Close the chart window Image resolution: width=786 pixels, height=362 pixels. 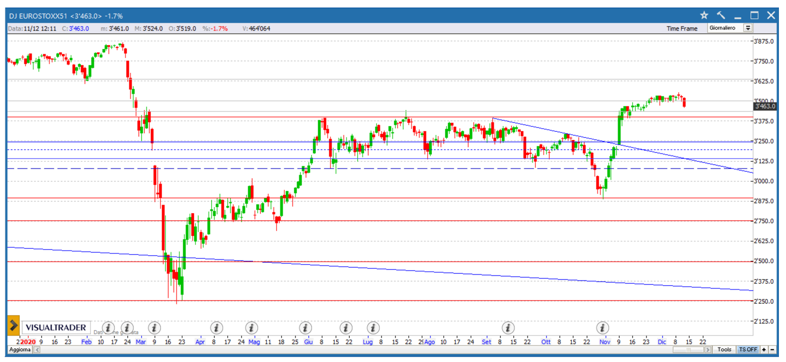771,16
